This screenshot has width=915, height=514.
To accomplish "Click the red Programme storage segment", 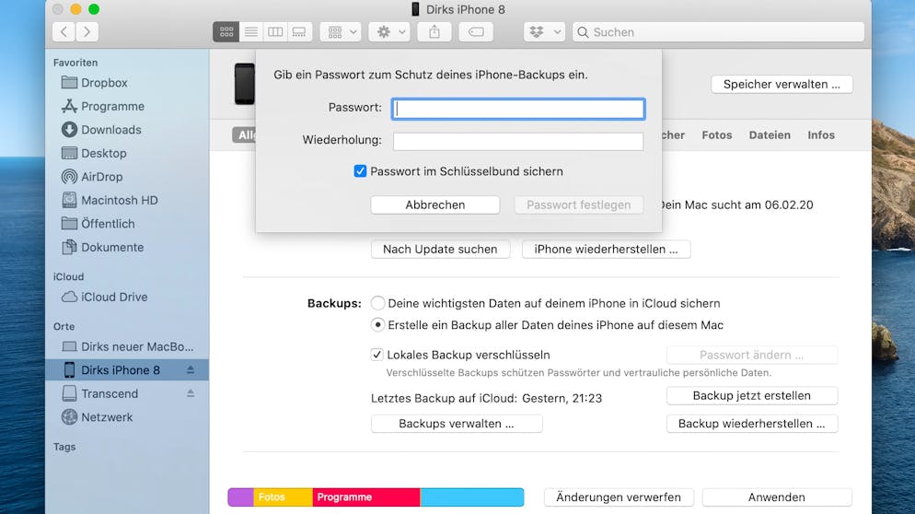I will (366, 497).
